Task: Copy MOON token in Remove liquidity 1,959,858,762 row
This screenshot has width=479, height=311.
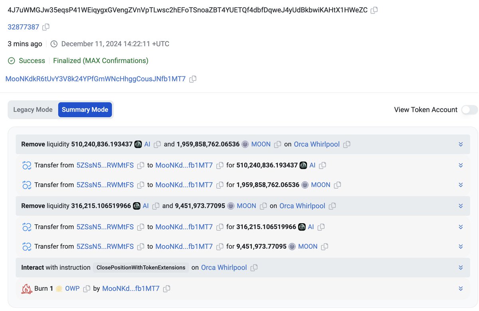Action: click(x=277, y=144)
